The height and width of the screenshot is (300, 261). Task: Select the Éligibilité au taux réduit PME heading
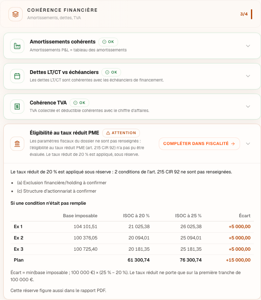point(65,133)
